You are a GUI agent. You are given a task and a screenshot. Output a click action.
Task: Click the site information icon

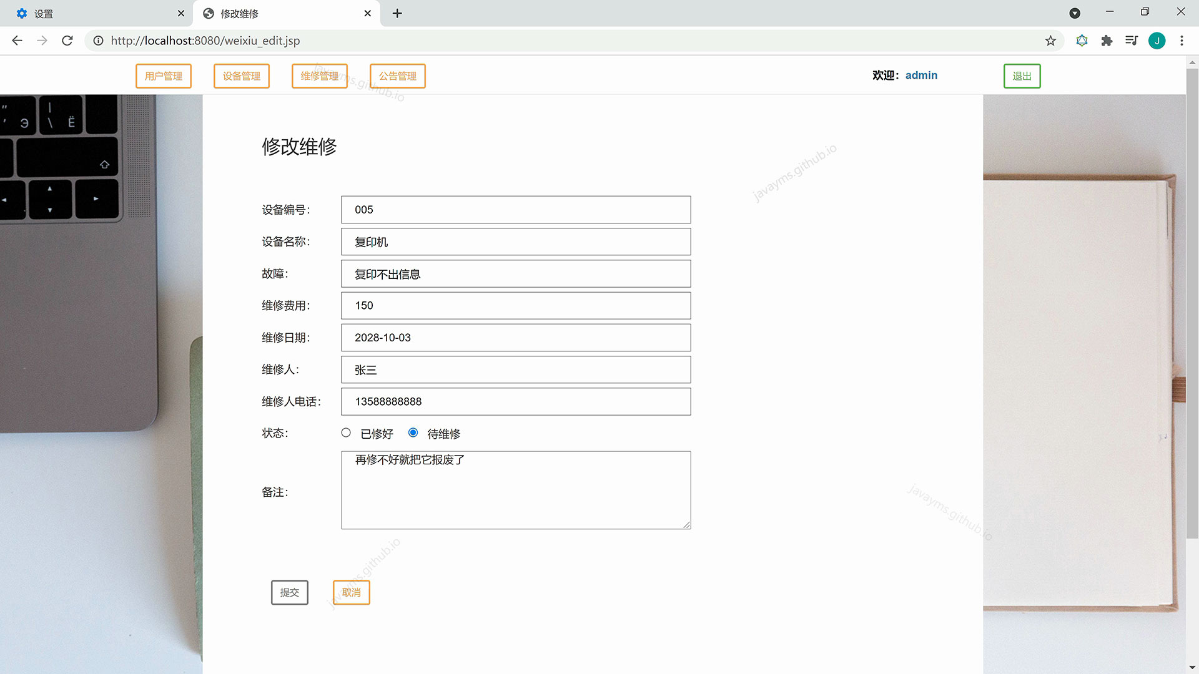98,41
